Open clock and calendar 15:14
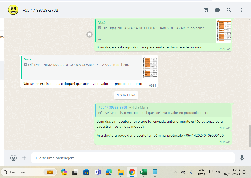Screen dimensions: 251x178 (x=232, y=172)
